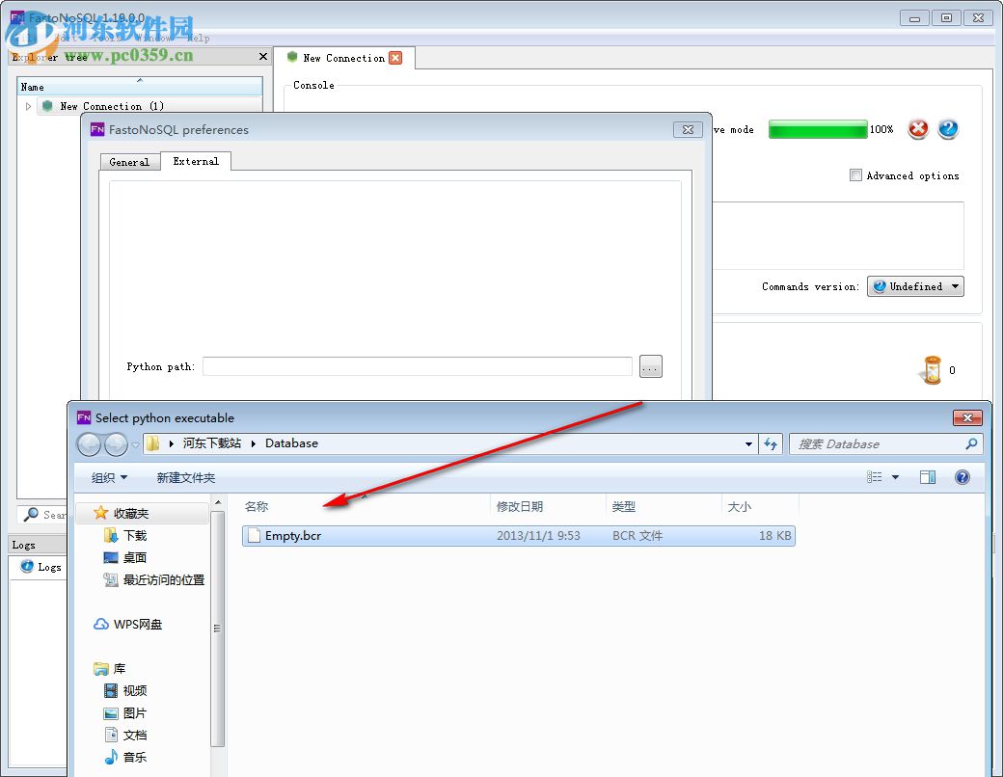
Task: Click 河东下载站 in the breadcrumb path
Action: tap(212, 443)
